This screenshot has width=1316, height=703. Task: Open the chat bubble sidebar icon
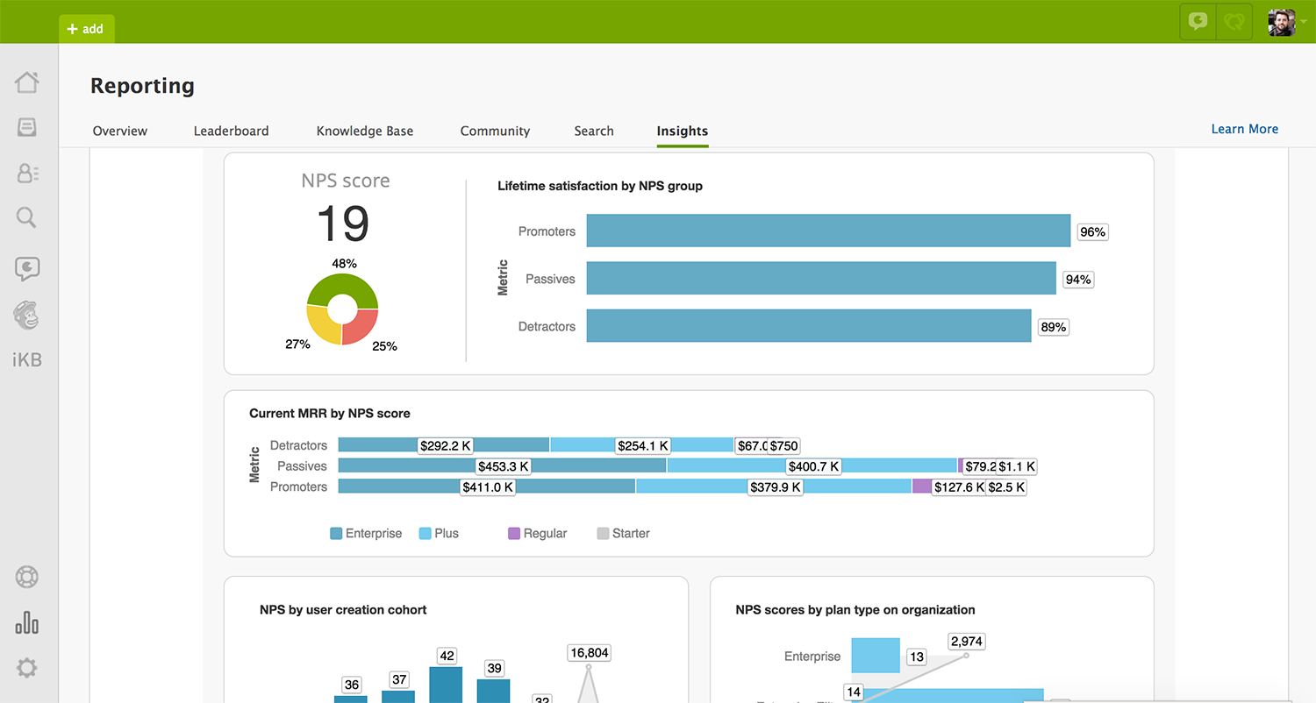pyautogui.click(x=27, y=268)
